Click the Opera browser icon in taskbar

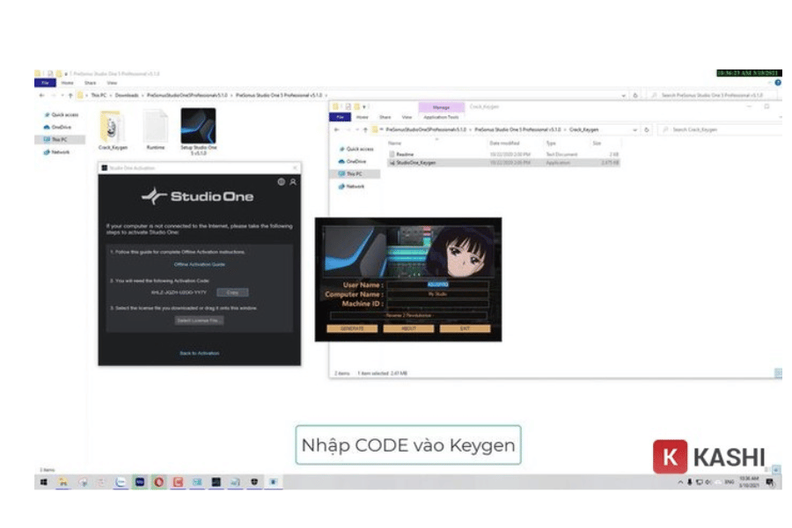tap(159, 482)
